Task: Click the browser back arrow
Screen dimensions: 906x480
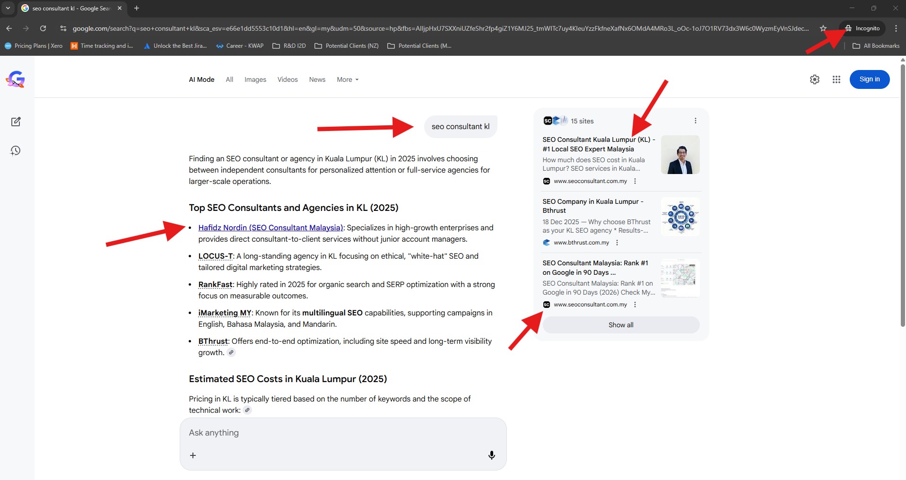Action: (9, 28)
